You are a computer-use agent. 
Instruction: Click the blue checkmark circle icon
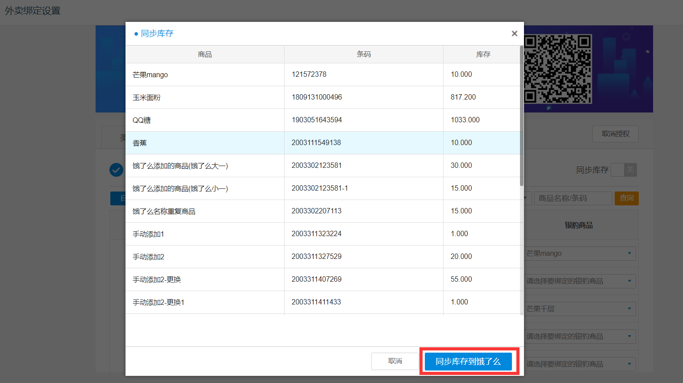[116, 170]
